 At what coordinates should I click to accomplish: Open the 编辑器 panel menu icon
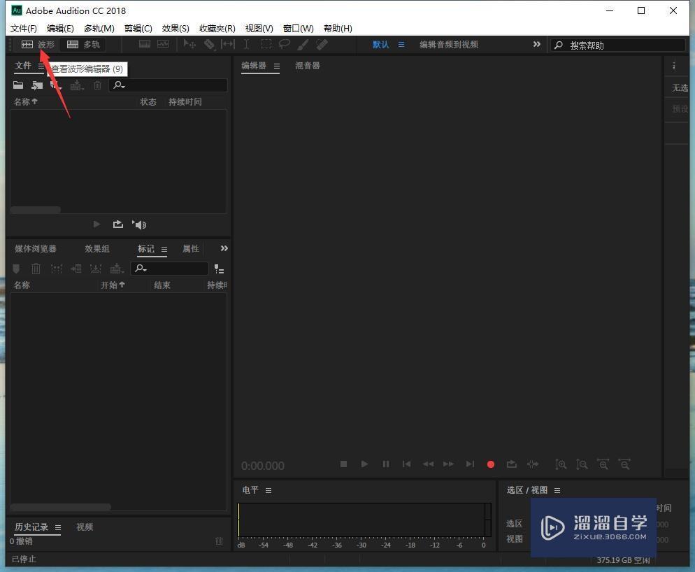coord(277,66)
